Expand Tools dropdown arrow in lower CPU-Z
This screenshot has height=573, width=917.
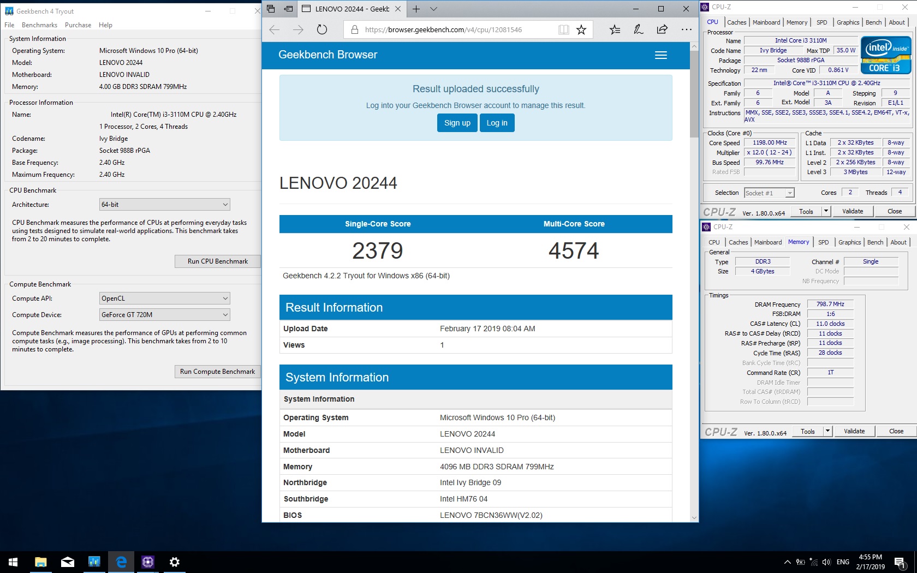point(827,431)
